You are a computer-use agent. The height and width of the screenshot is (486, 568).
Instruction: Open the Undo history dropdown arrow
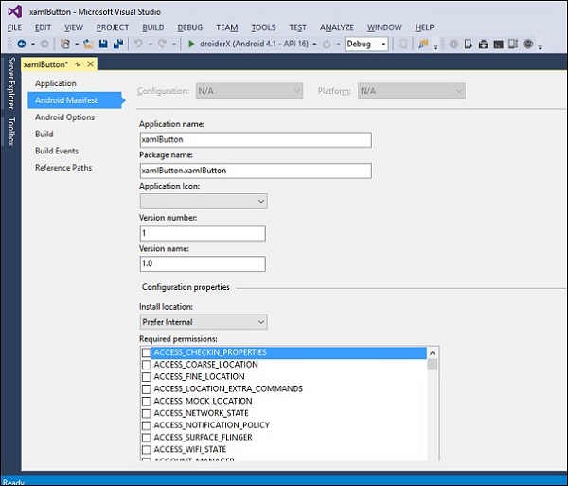[x=150, y=45]
